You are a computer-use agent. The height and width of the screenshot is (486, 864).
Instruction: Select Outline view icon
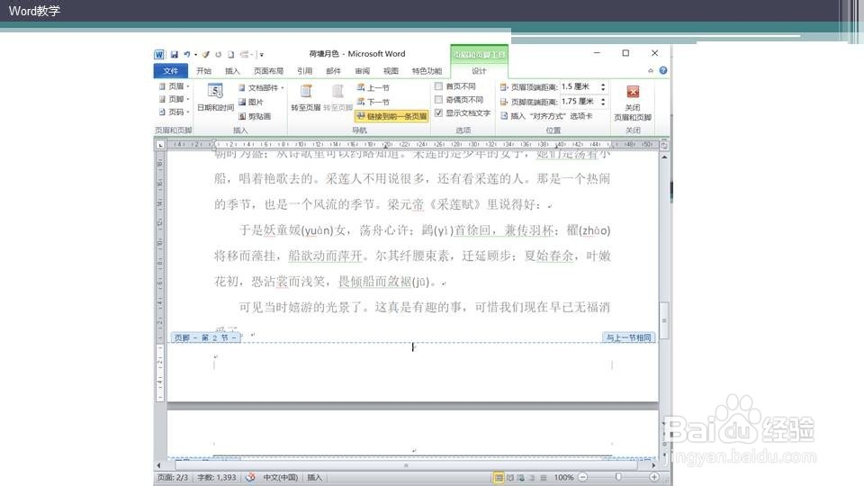[532, 478]
